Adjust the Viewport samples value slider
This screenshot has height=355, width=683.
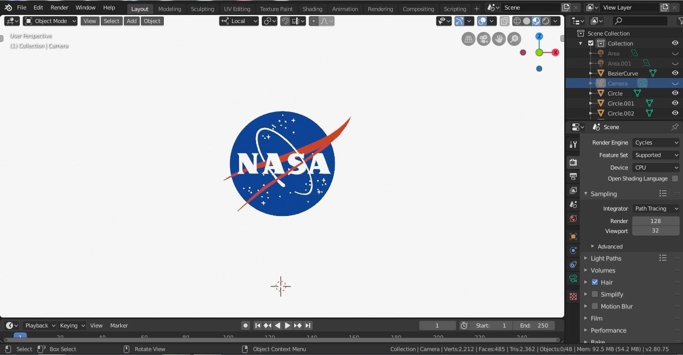(655, 230)
